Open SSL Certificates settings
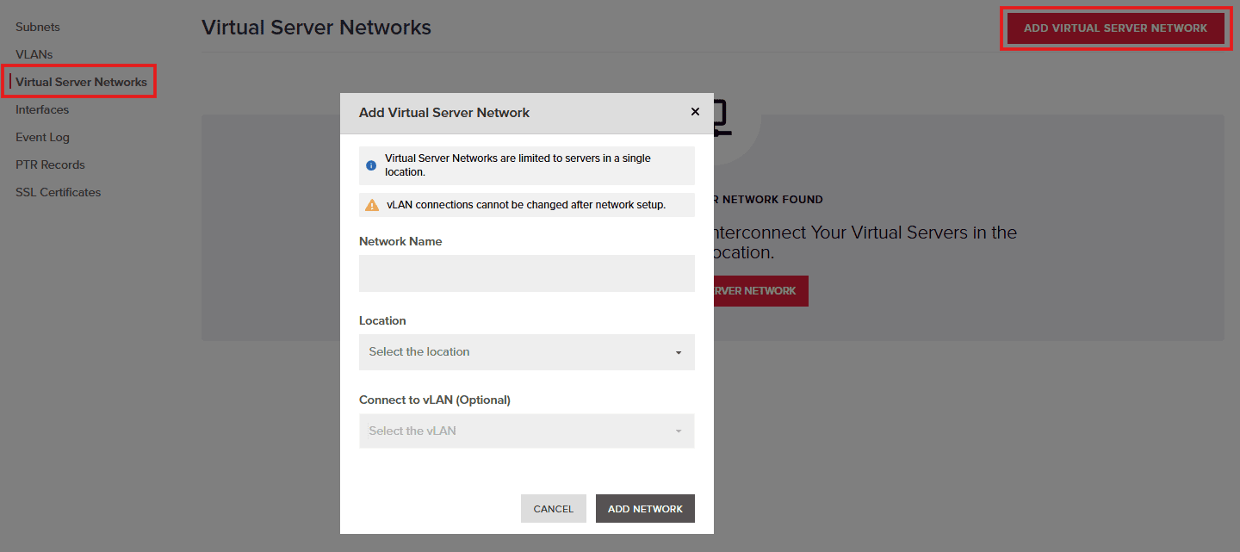This screenshot has height=552, width=1240. [x=58, y=192]
